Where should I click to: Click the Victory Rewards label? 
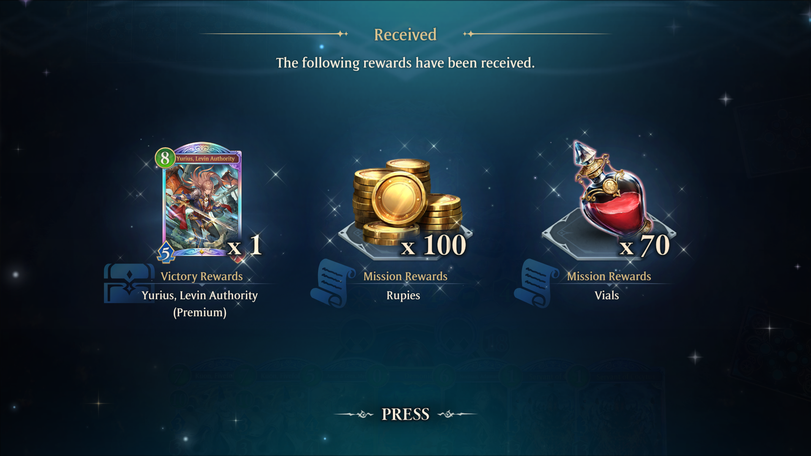(x=201, y=276)
